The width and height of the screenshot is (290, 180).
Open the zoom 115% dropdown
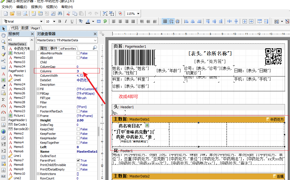[x=138, y=14]
